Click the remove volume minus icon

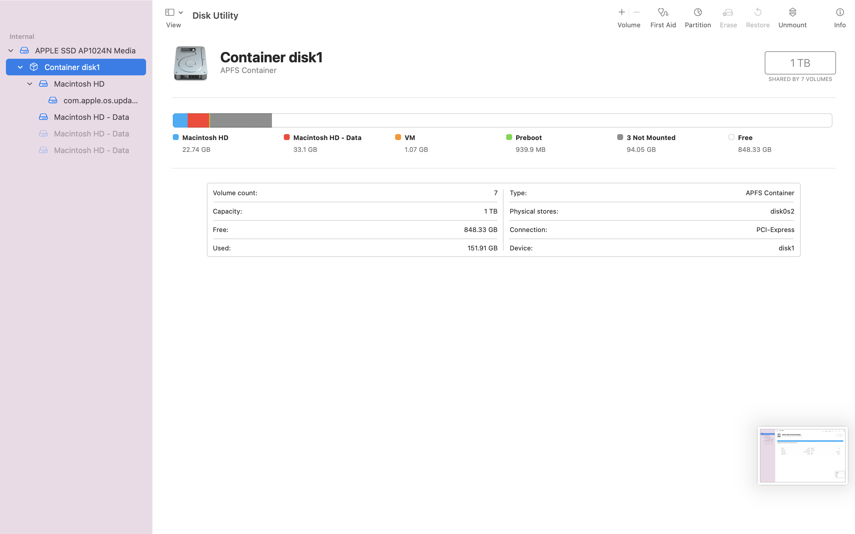pos(637,12)
